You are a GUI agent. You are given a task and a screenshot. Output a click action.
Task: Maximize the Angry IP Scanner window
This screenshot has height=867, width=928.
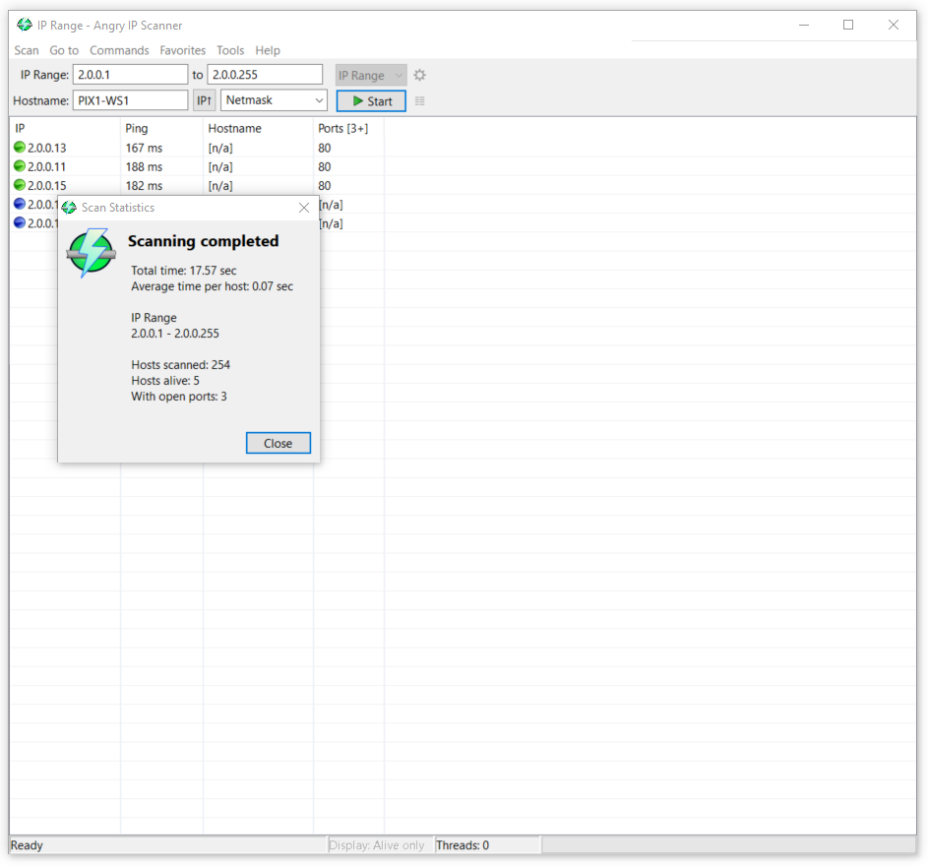coord(848,25)
